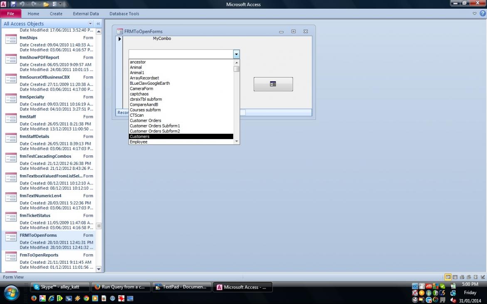Choose 'BLueClawGoogleEarth' from the combo list

[x=181, y=83]
